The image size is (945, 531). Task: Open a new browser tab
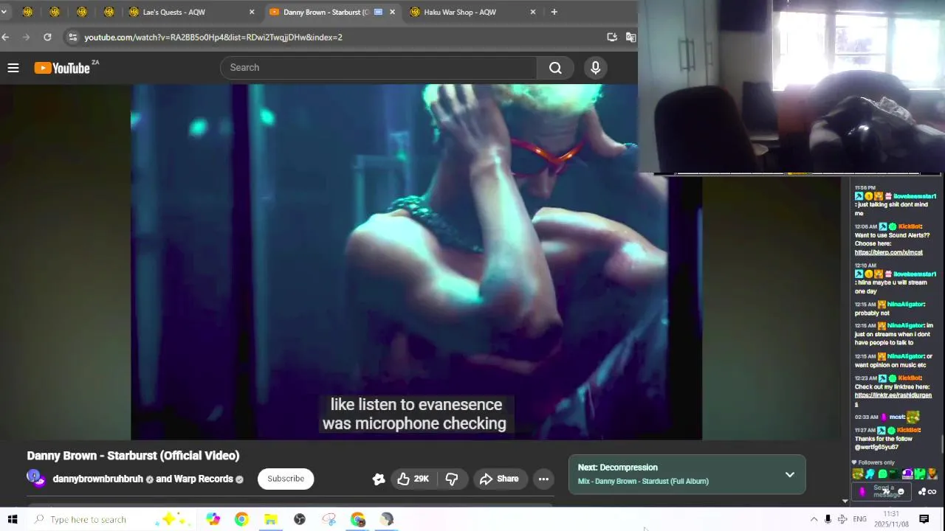554,12
